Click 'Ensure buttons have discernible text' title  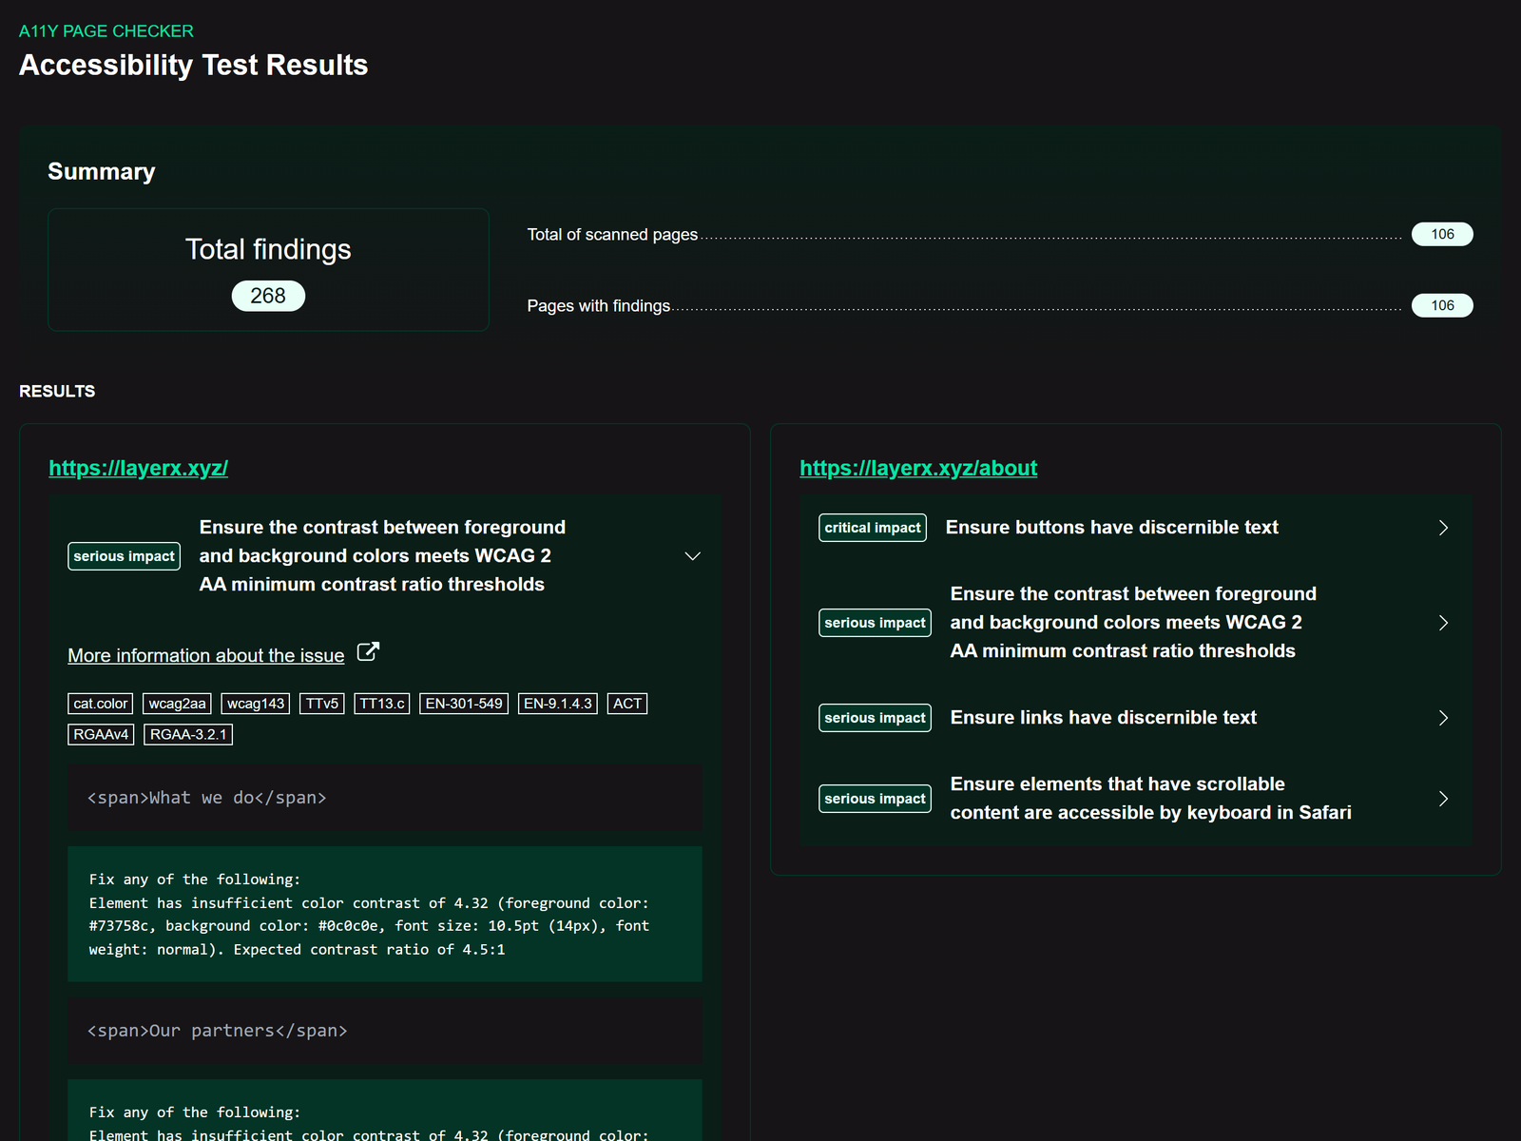1112,528
